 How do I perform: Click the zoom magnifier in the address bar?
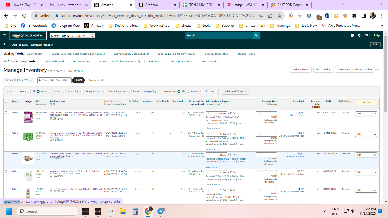tap(261, 16)
